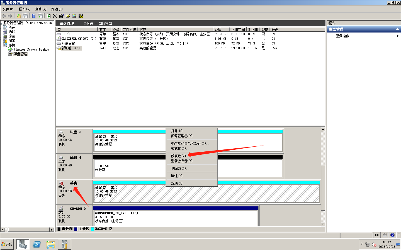
Task: Select the 角色 node in the tree
Action: pyautogui.click(x=12, y=27)
